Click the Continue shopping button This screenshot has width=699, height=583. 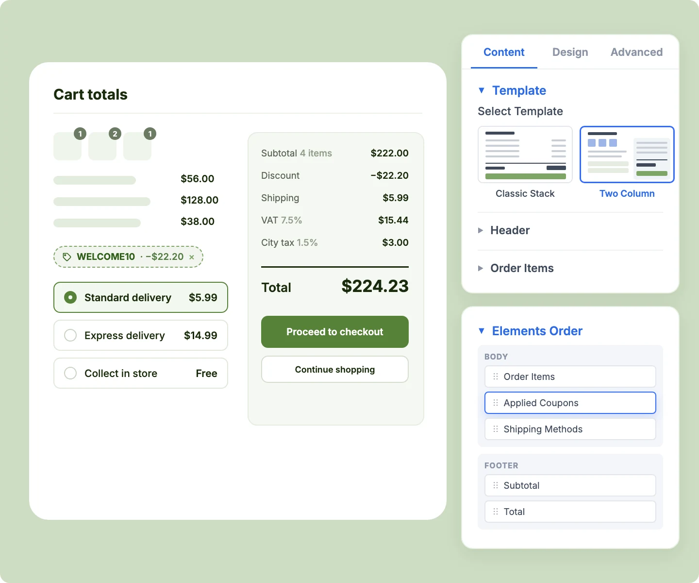click(335, 369)
